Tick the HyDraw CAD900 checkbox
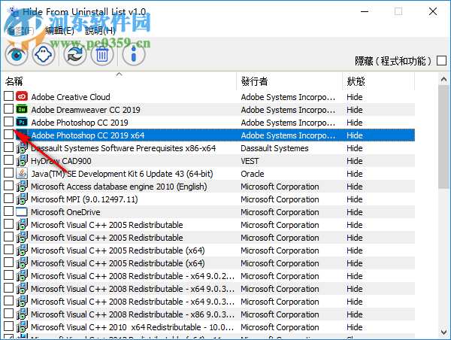Viewport: 451px width, 340px height. point(8,159)
